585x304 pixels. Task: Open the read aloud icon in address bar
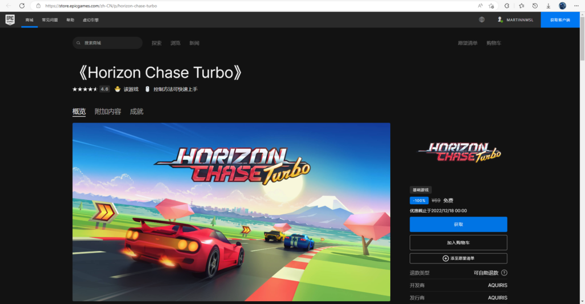(480, 6)
